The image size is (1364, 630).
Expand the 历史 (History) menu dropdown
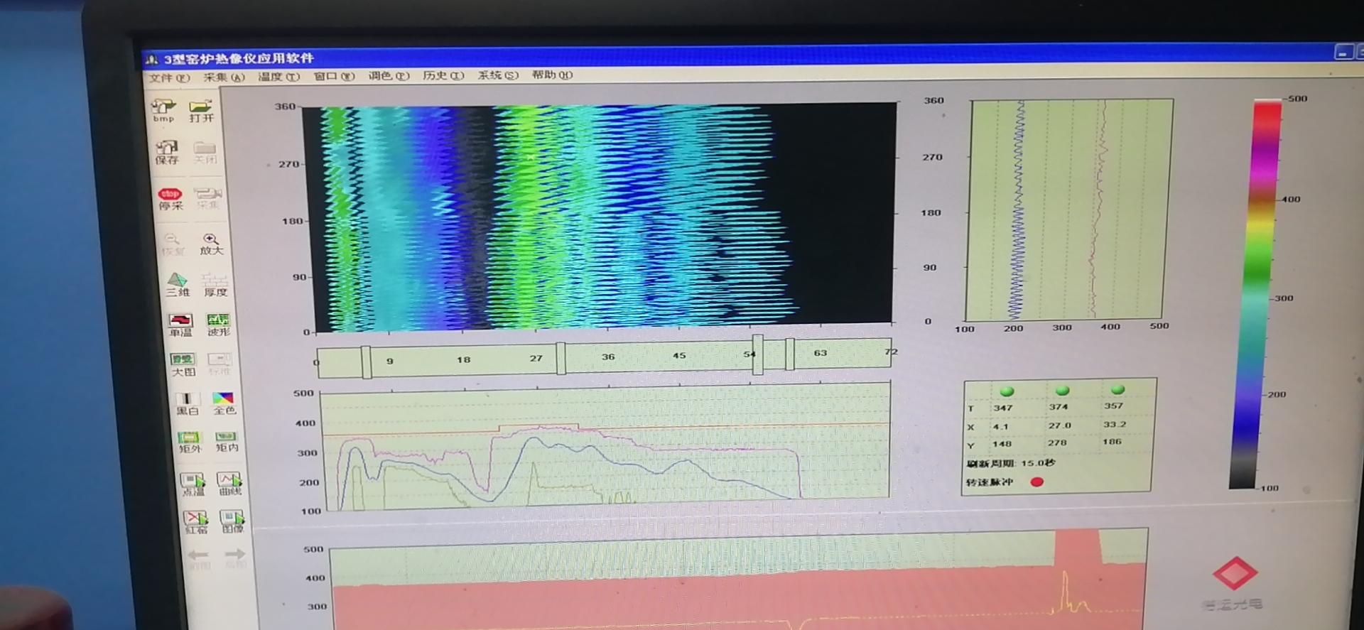[443, 75]
